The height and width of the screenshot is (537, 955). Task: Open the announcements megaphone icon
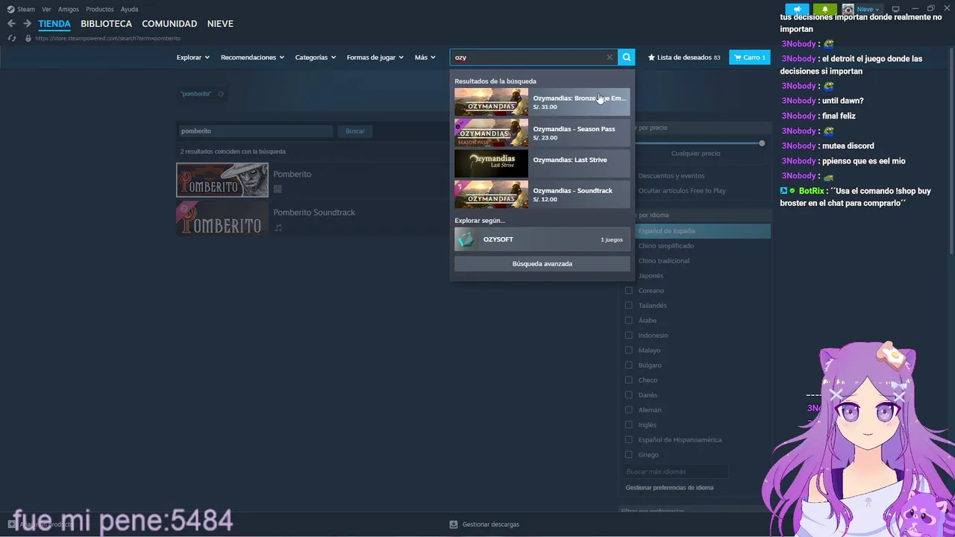tap(797, 9)
